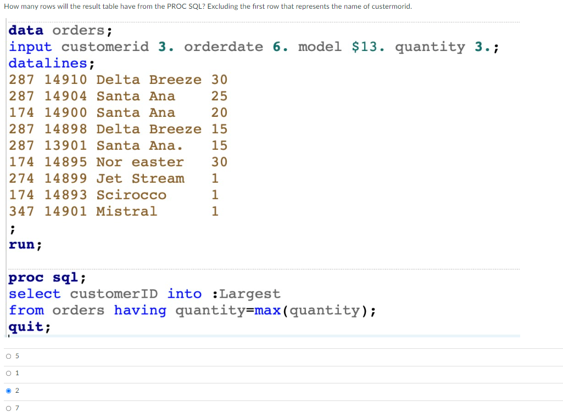
Task: Click the 'data orders;' code line
Action: tap(60, 31)
